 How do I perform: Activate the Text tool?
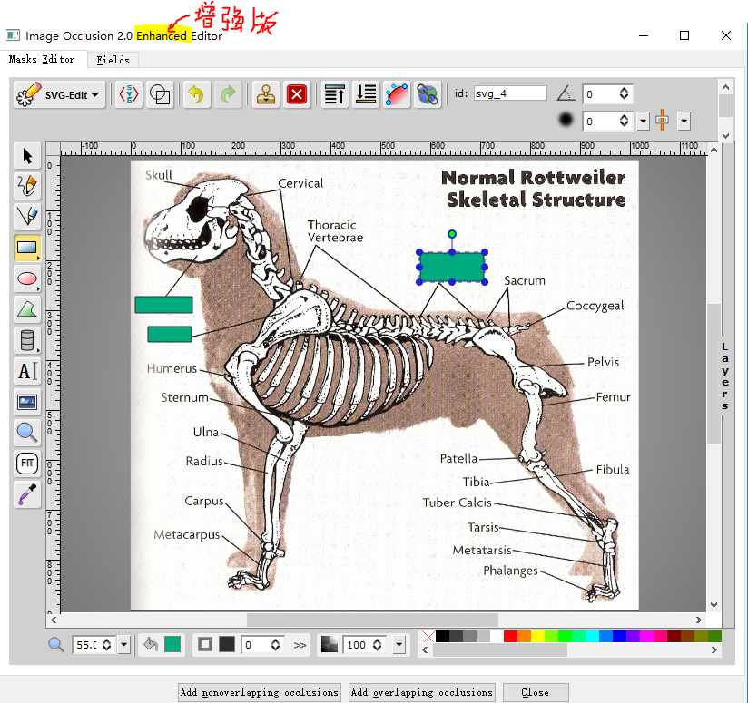coord(27,371)
